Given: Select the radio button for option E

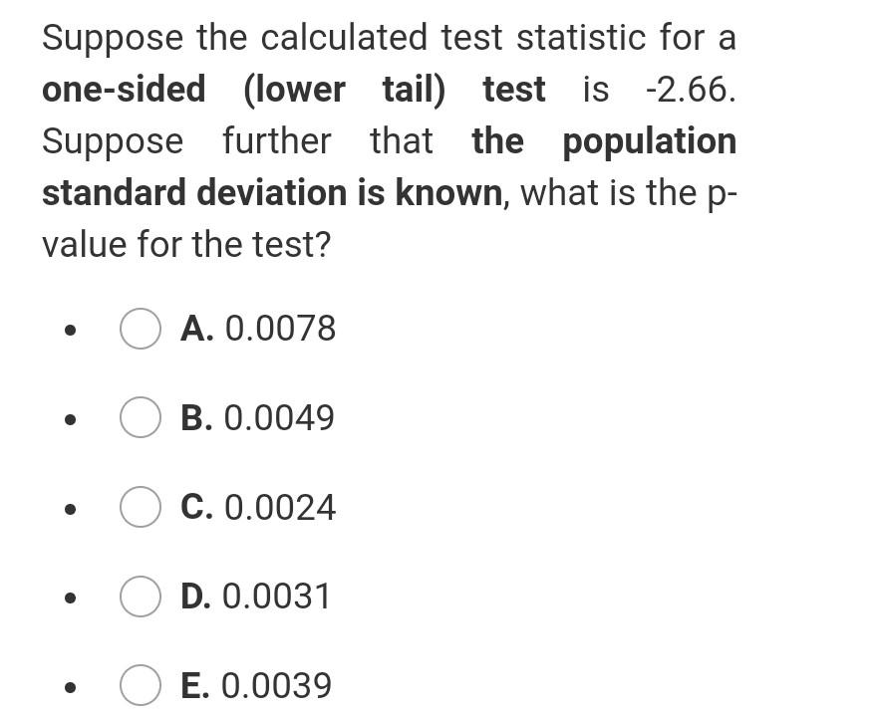Looking at the screenshot, I should (140, 685).
